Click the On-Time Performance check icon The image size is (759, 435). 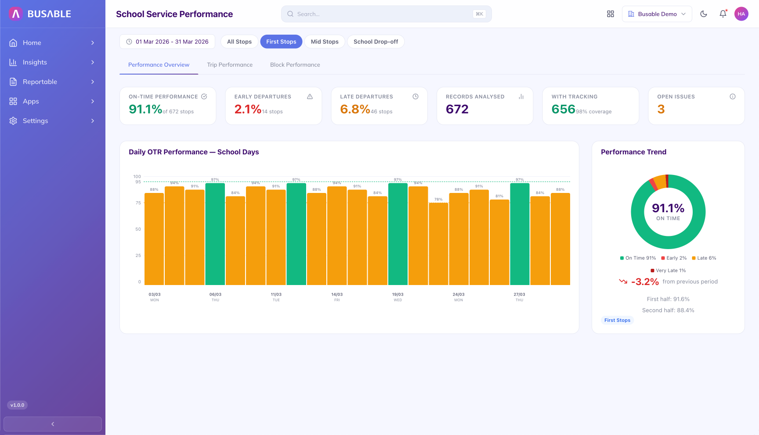click(x=204, y=96)
